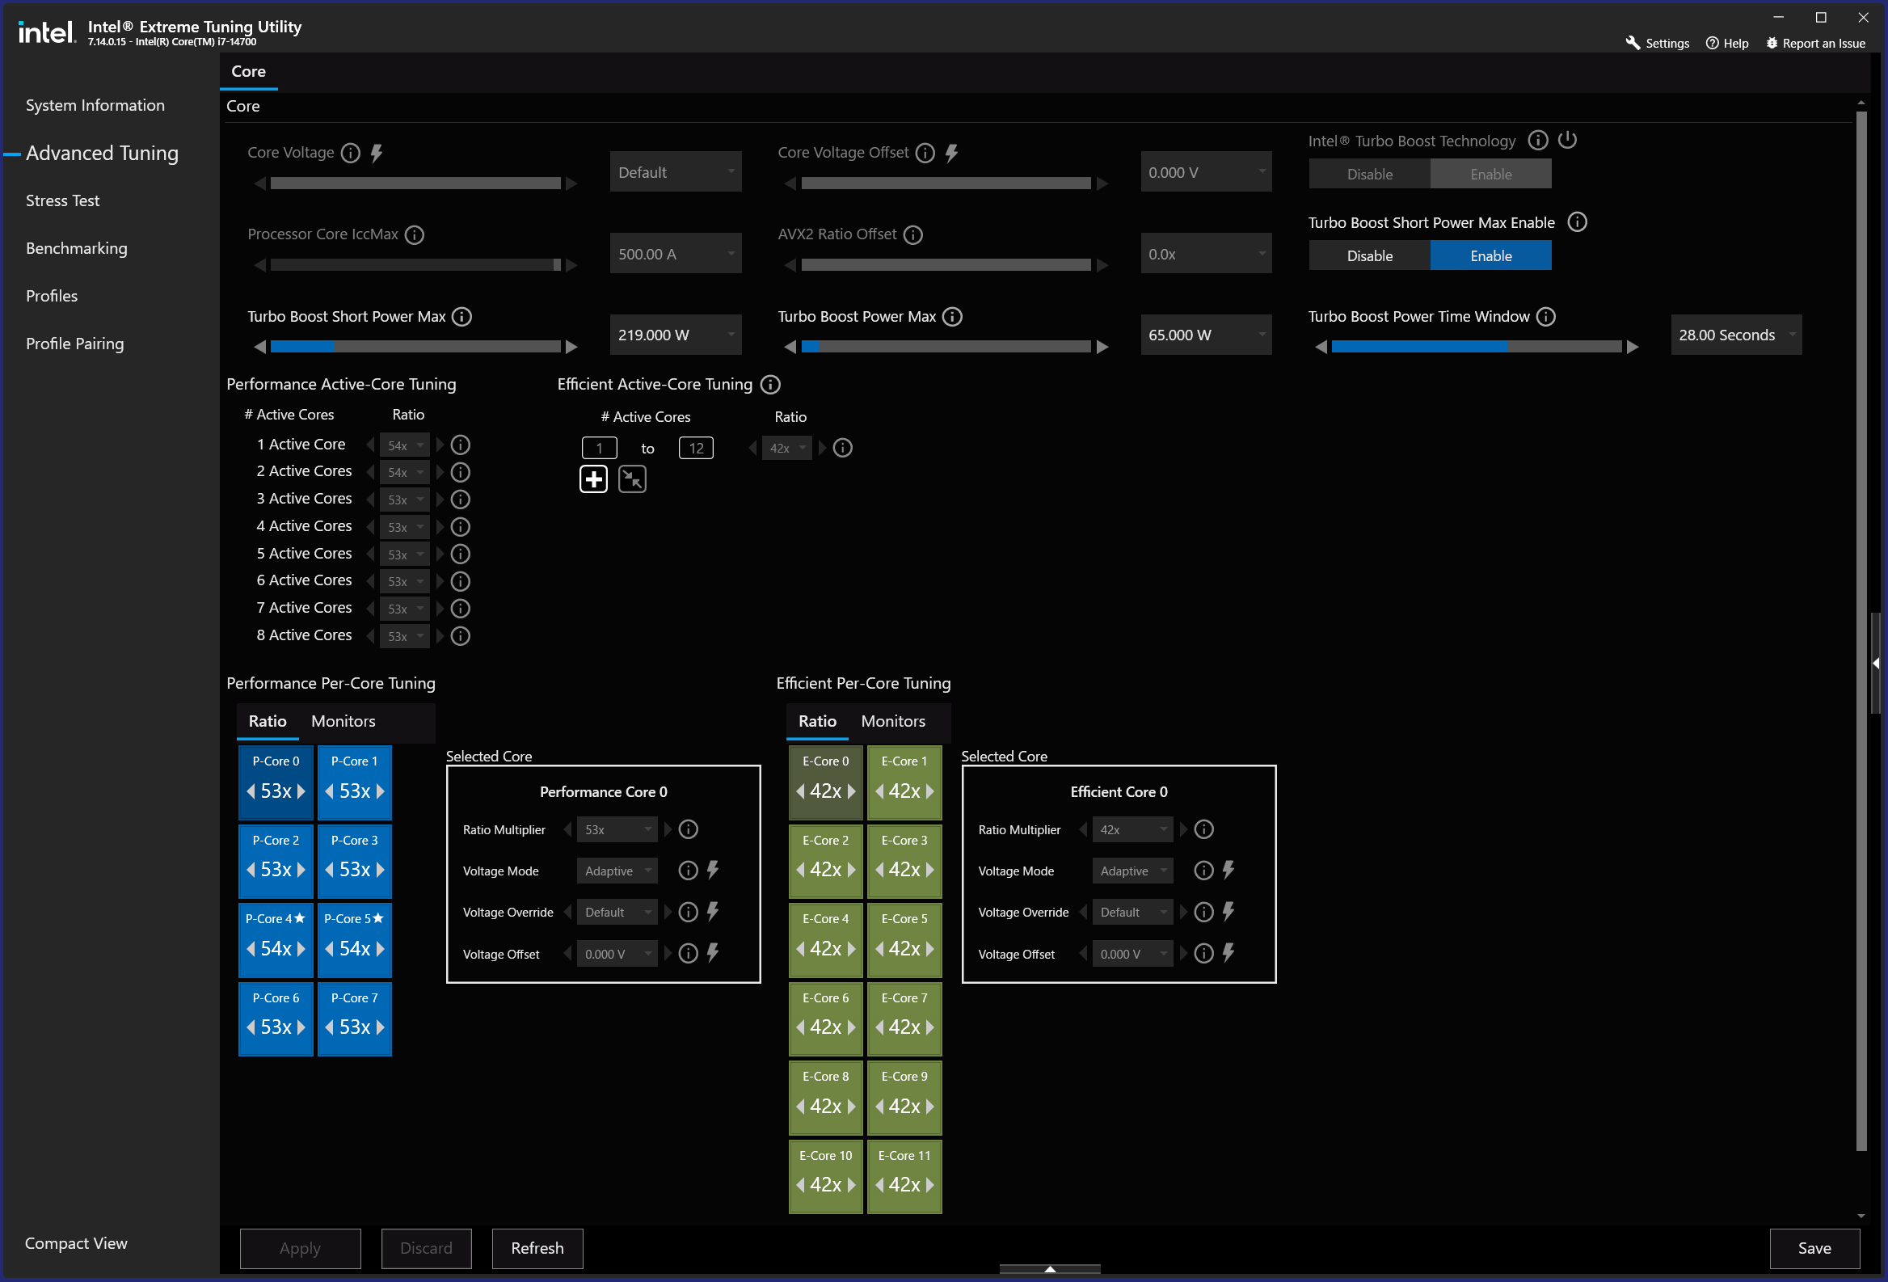This screenshot has width=1888, height=1282.
Task: Open the Core Voltage Default dropdown
Action: tap(675, 172)
